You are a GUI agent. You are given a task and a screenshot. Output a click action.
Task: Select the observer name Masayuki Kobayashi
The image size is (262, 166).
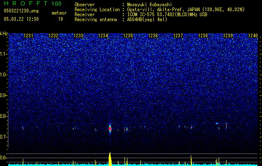coord(149,5)
